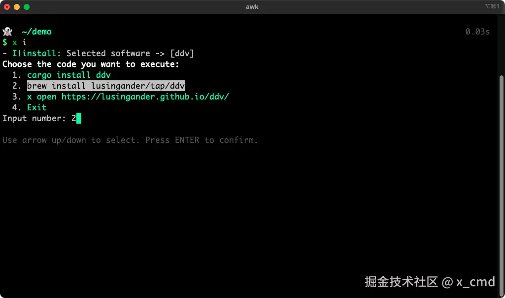This screenshot has height=298, width=505.
Task: Click the 'awk' window title
Action: 252,7
